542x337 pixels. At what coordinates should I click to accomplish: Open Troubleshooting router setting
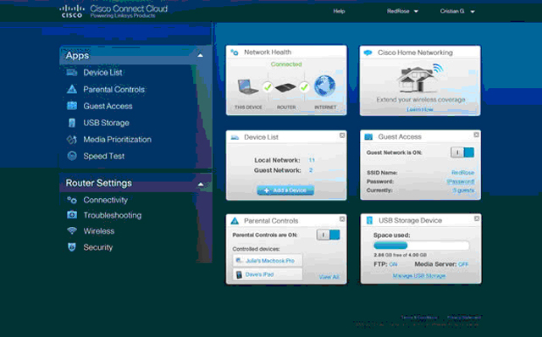pos(113,215)
